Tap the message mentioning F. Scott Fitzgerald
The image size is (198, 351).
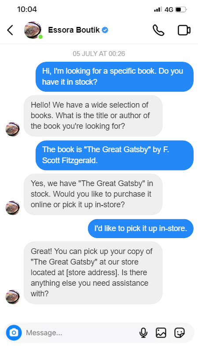point(115,155)
